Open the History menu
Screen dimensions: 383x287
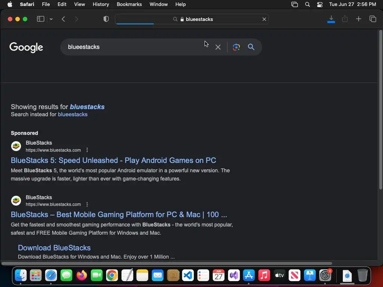click(x=101, y=4)
